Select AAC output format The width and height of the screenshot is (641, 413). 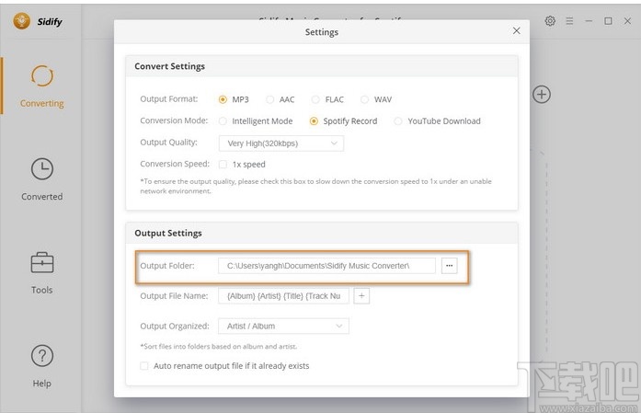click(x=270, y=99)
